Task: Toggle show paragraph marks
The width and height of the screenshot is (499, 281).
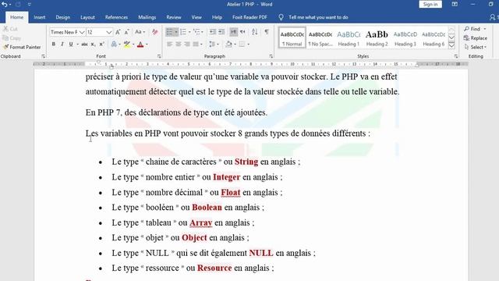Action: tap(267, 32)
